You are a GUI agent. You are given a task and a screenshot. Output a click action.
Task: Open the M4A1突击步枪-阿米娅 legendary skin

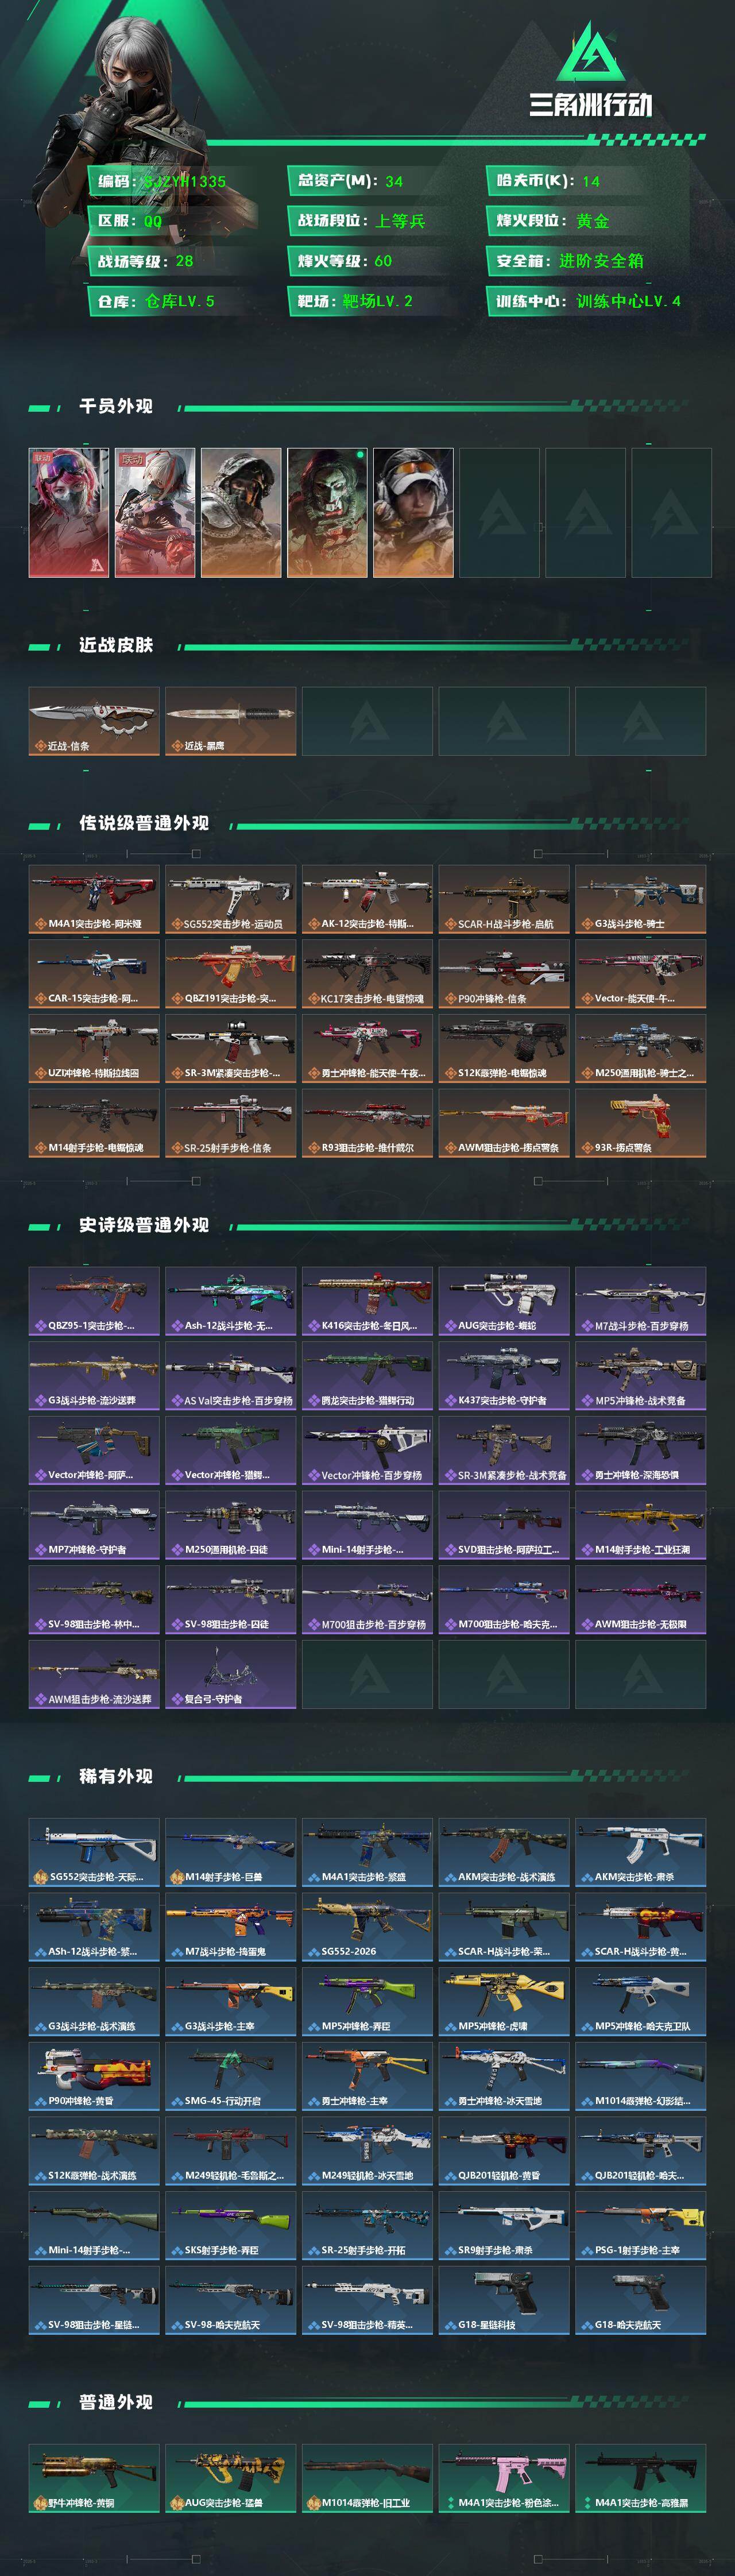(x=94, y=899)
